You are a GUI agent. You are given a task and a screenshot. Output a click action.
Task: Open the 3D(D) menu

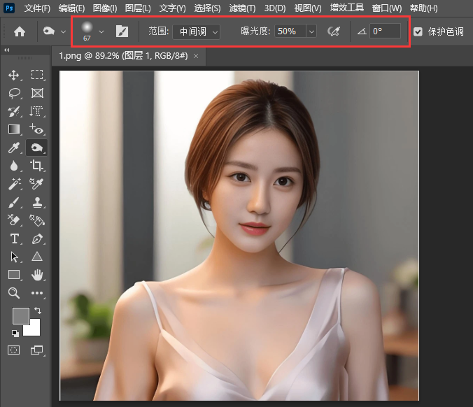coord(275,8)
